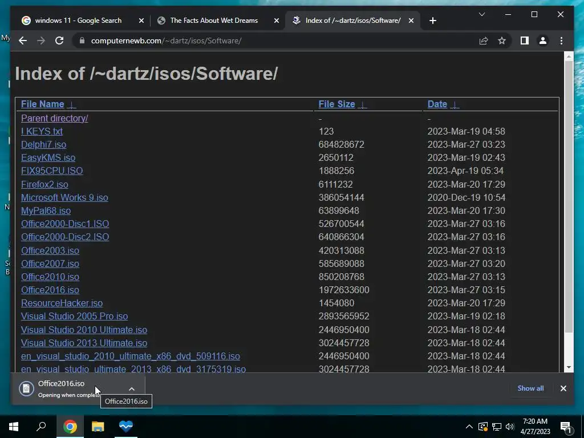
Task: Click the Microsoft Works 9.iso link
Action: 64,197
